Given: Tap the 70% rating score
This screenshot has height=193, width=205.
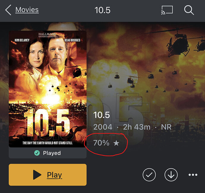Looking at the screenshot, I should 101,143.
